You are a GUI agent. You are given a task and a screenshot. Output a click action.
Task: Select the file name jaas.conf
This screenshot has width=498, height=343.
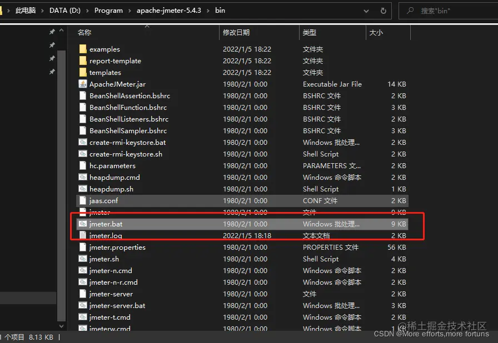click(103, 201)
